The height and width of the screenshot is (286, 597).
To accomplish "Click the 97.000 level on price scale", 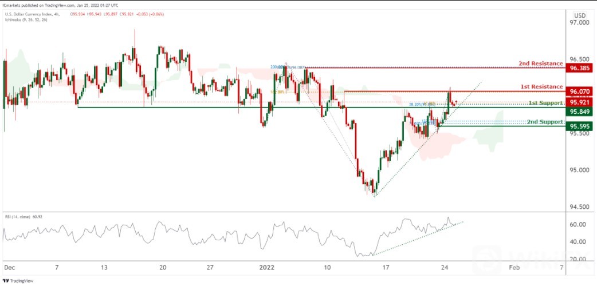I will pos(578,23).
